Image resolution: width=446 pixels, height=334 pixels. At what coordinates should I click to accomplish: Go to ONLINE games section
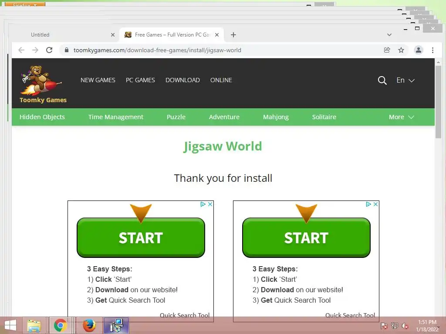coord(221,80)
